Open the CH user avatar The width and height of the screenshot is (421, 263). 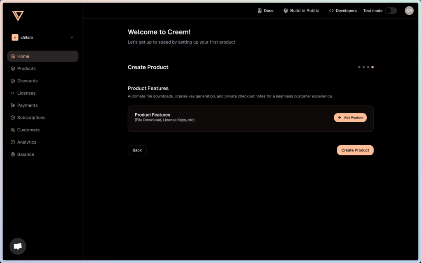pyautogui.click(x=409, y=11)
